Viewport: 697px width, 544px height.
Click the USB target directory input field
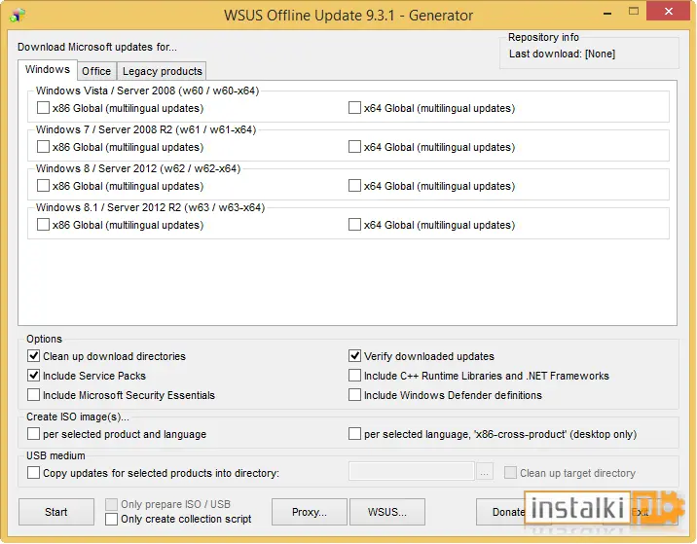point(412,472)
